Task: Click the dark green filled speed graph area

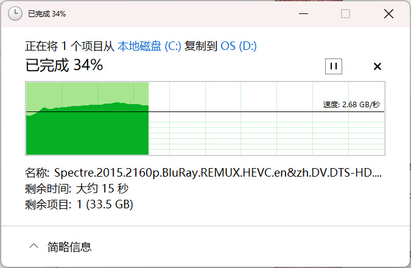Action: [87, 134]
